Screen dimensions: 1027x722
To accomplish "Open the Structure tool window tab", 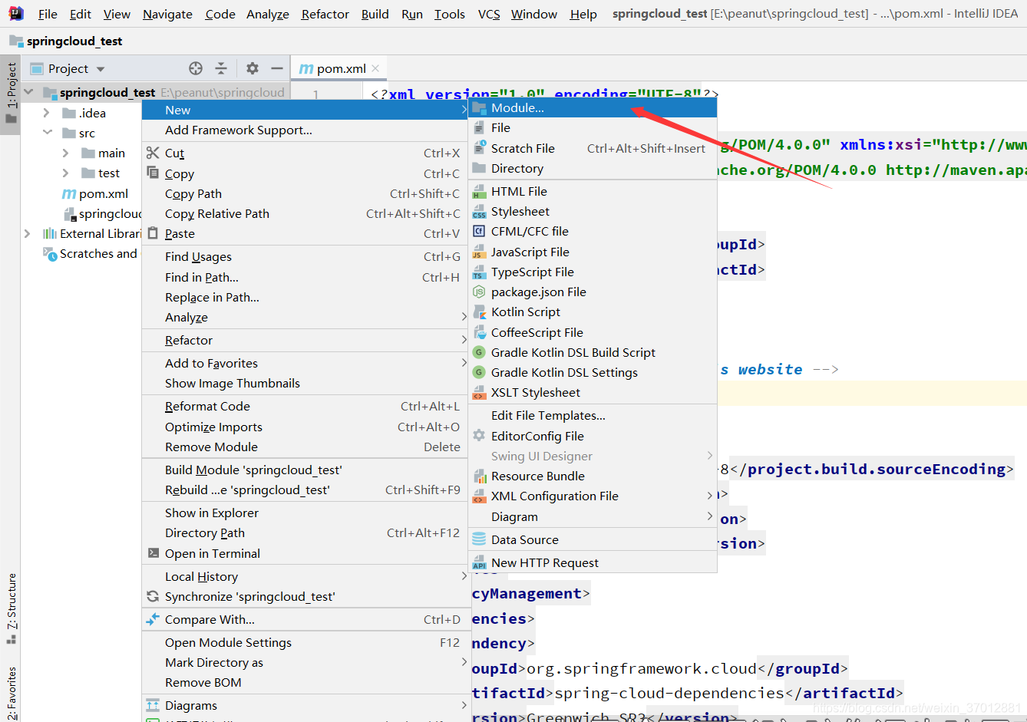I will click(x=11, y=608).
